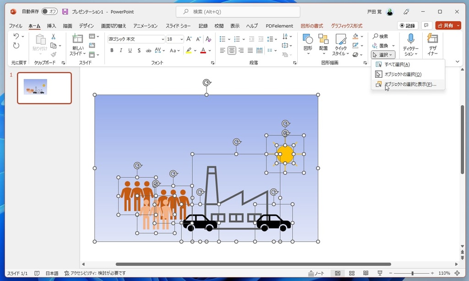Open the 挿入 tab

(x=51, y=26)
